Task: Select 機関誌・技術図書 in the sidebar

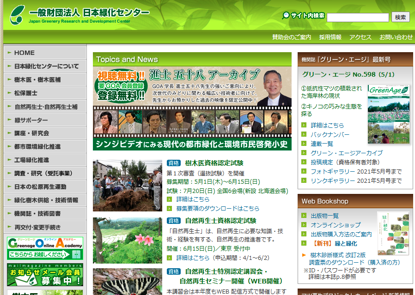Action: point(45,214)
